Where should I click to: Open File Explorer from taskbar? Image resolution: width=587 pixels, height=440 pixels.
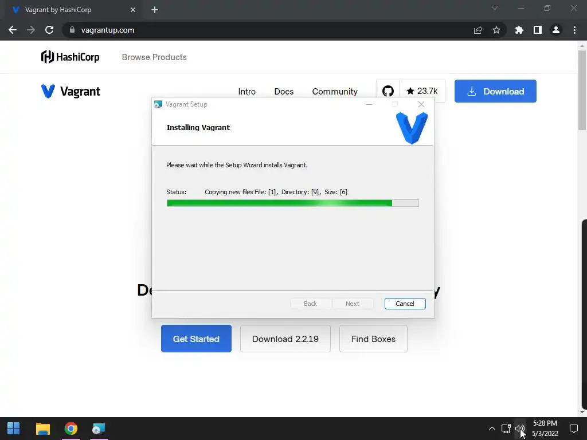42,429
